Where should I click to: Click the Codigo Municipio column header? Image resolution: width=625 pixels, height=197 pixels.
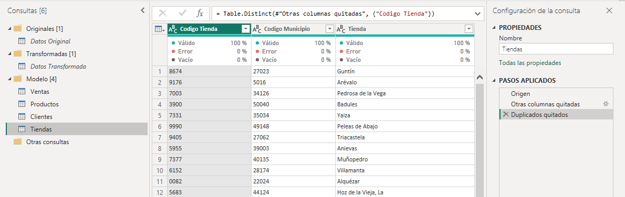294,29
